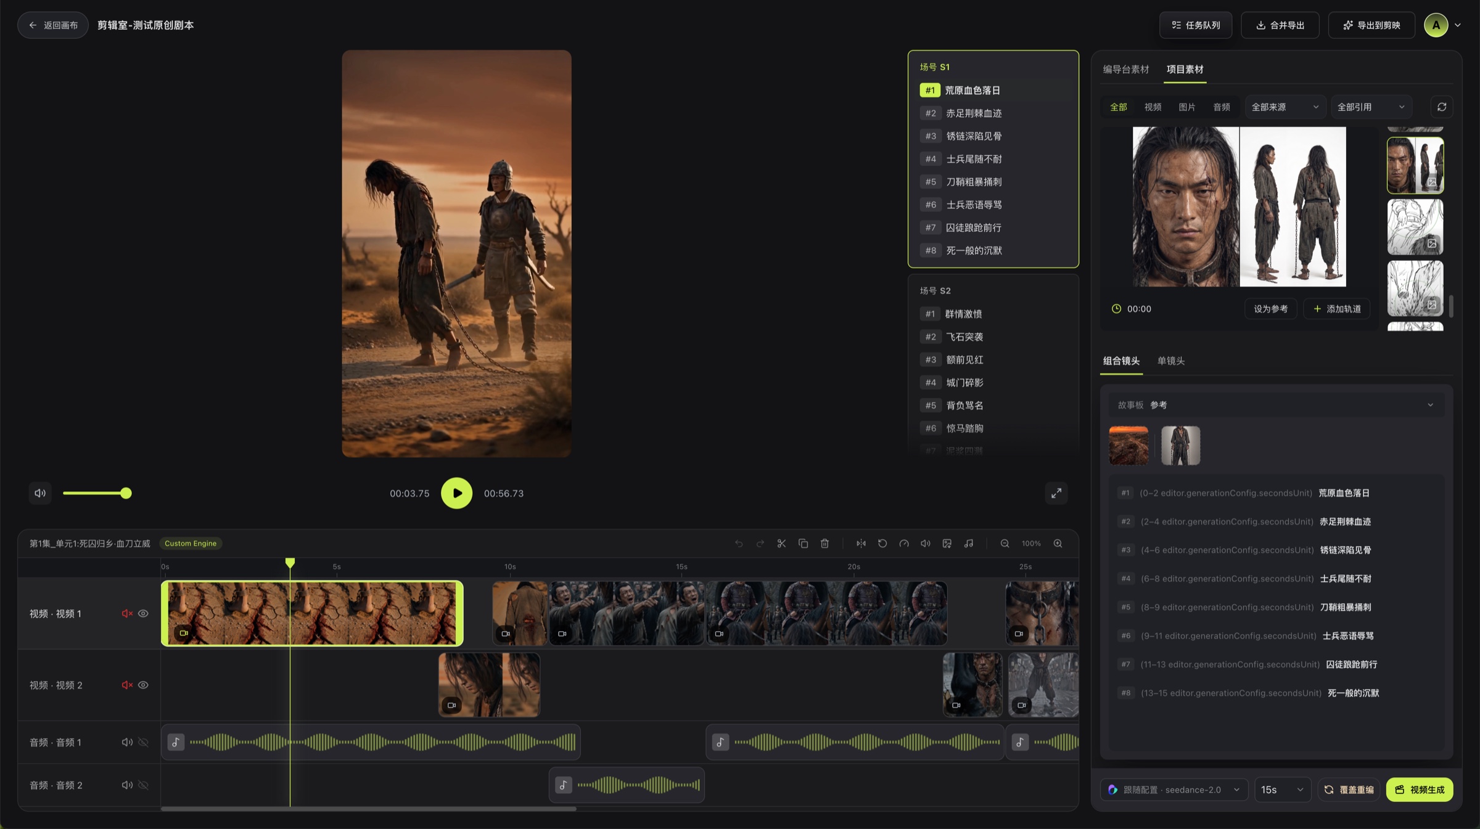Image resolution: width=1480 pixels, height=829 pixels.
Task: Select the 视频 filter tab
Action: (1153, 107)
